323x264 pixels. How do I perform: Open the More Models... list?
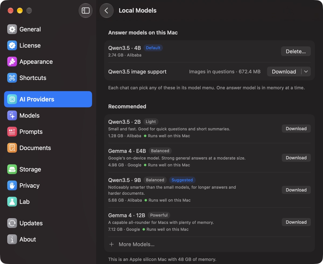coord(136,244)
